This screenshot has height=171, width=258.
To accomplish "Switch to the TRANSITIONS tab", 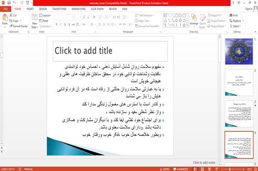I will (x=59, y=9).
